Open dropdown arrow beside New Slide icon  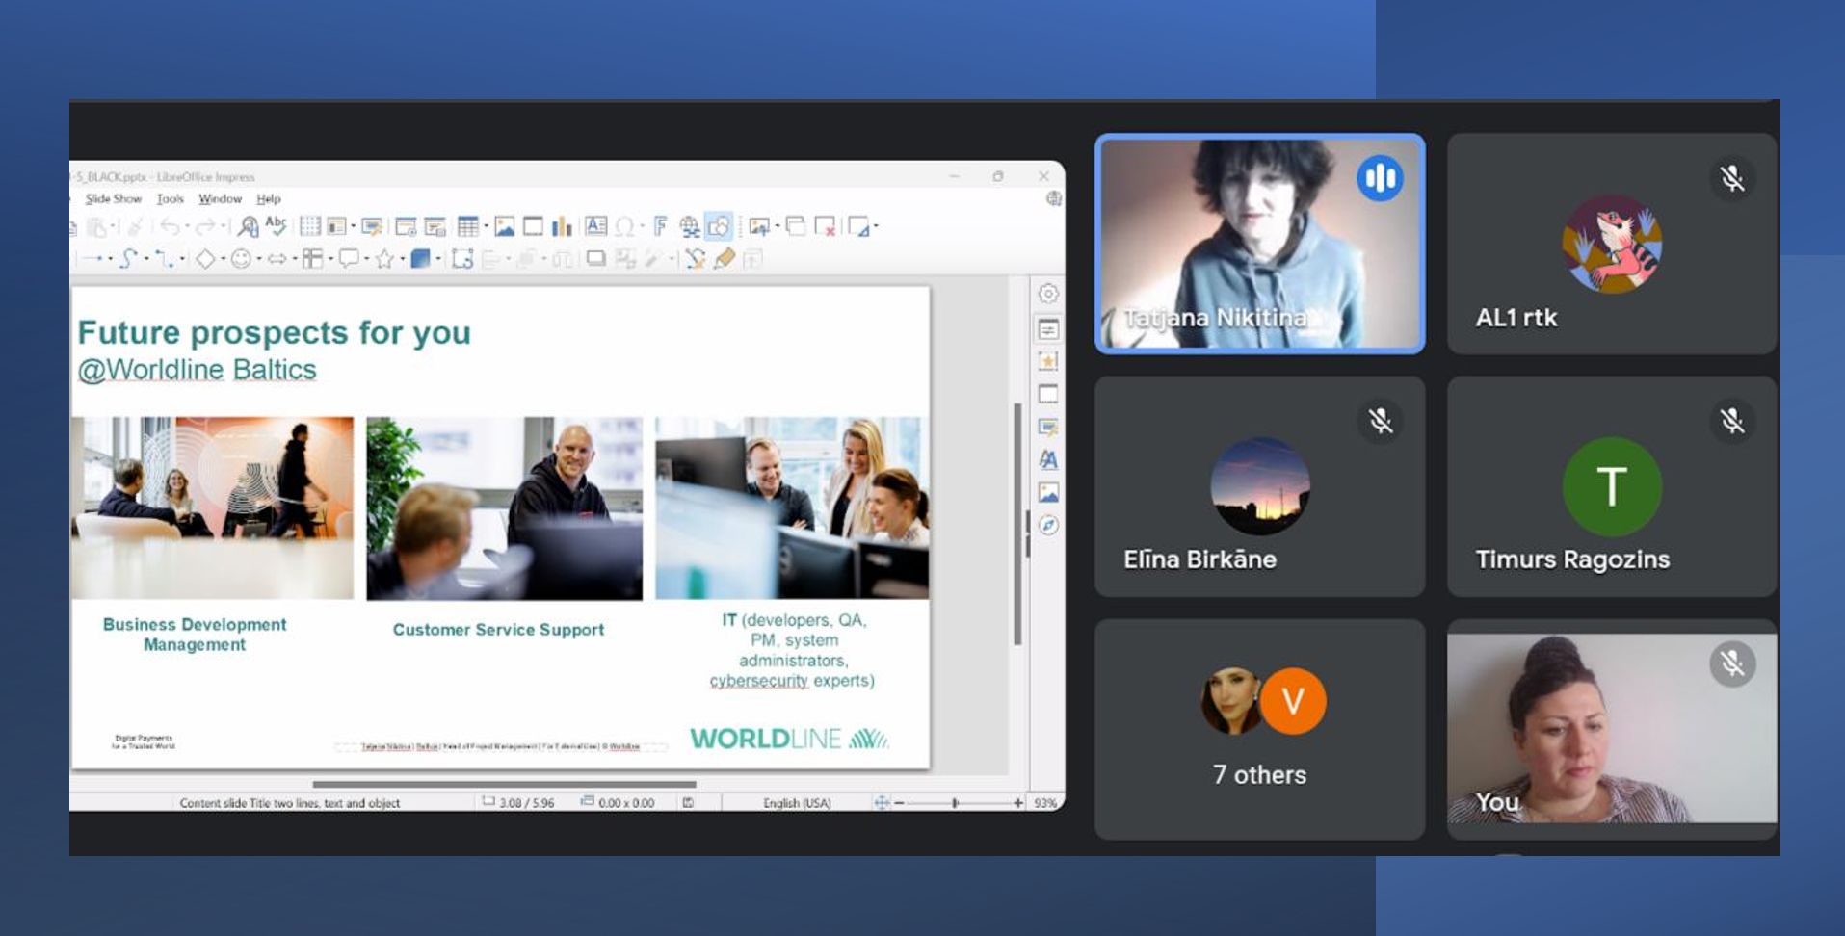point(778,226)
